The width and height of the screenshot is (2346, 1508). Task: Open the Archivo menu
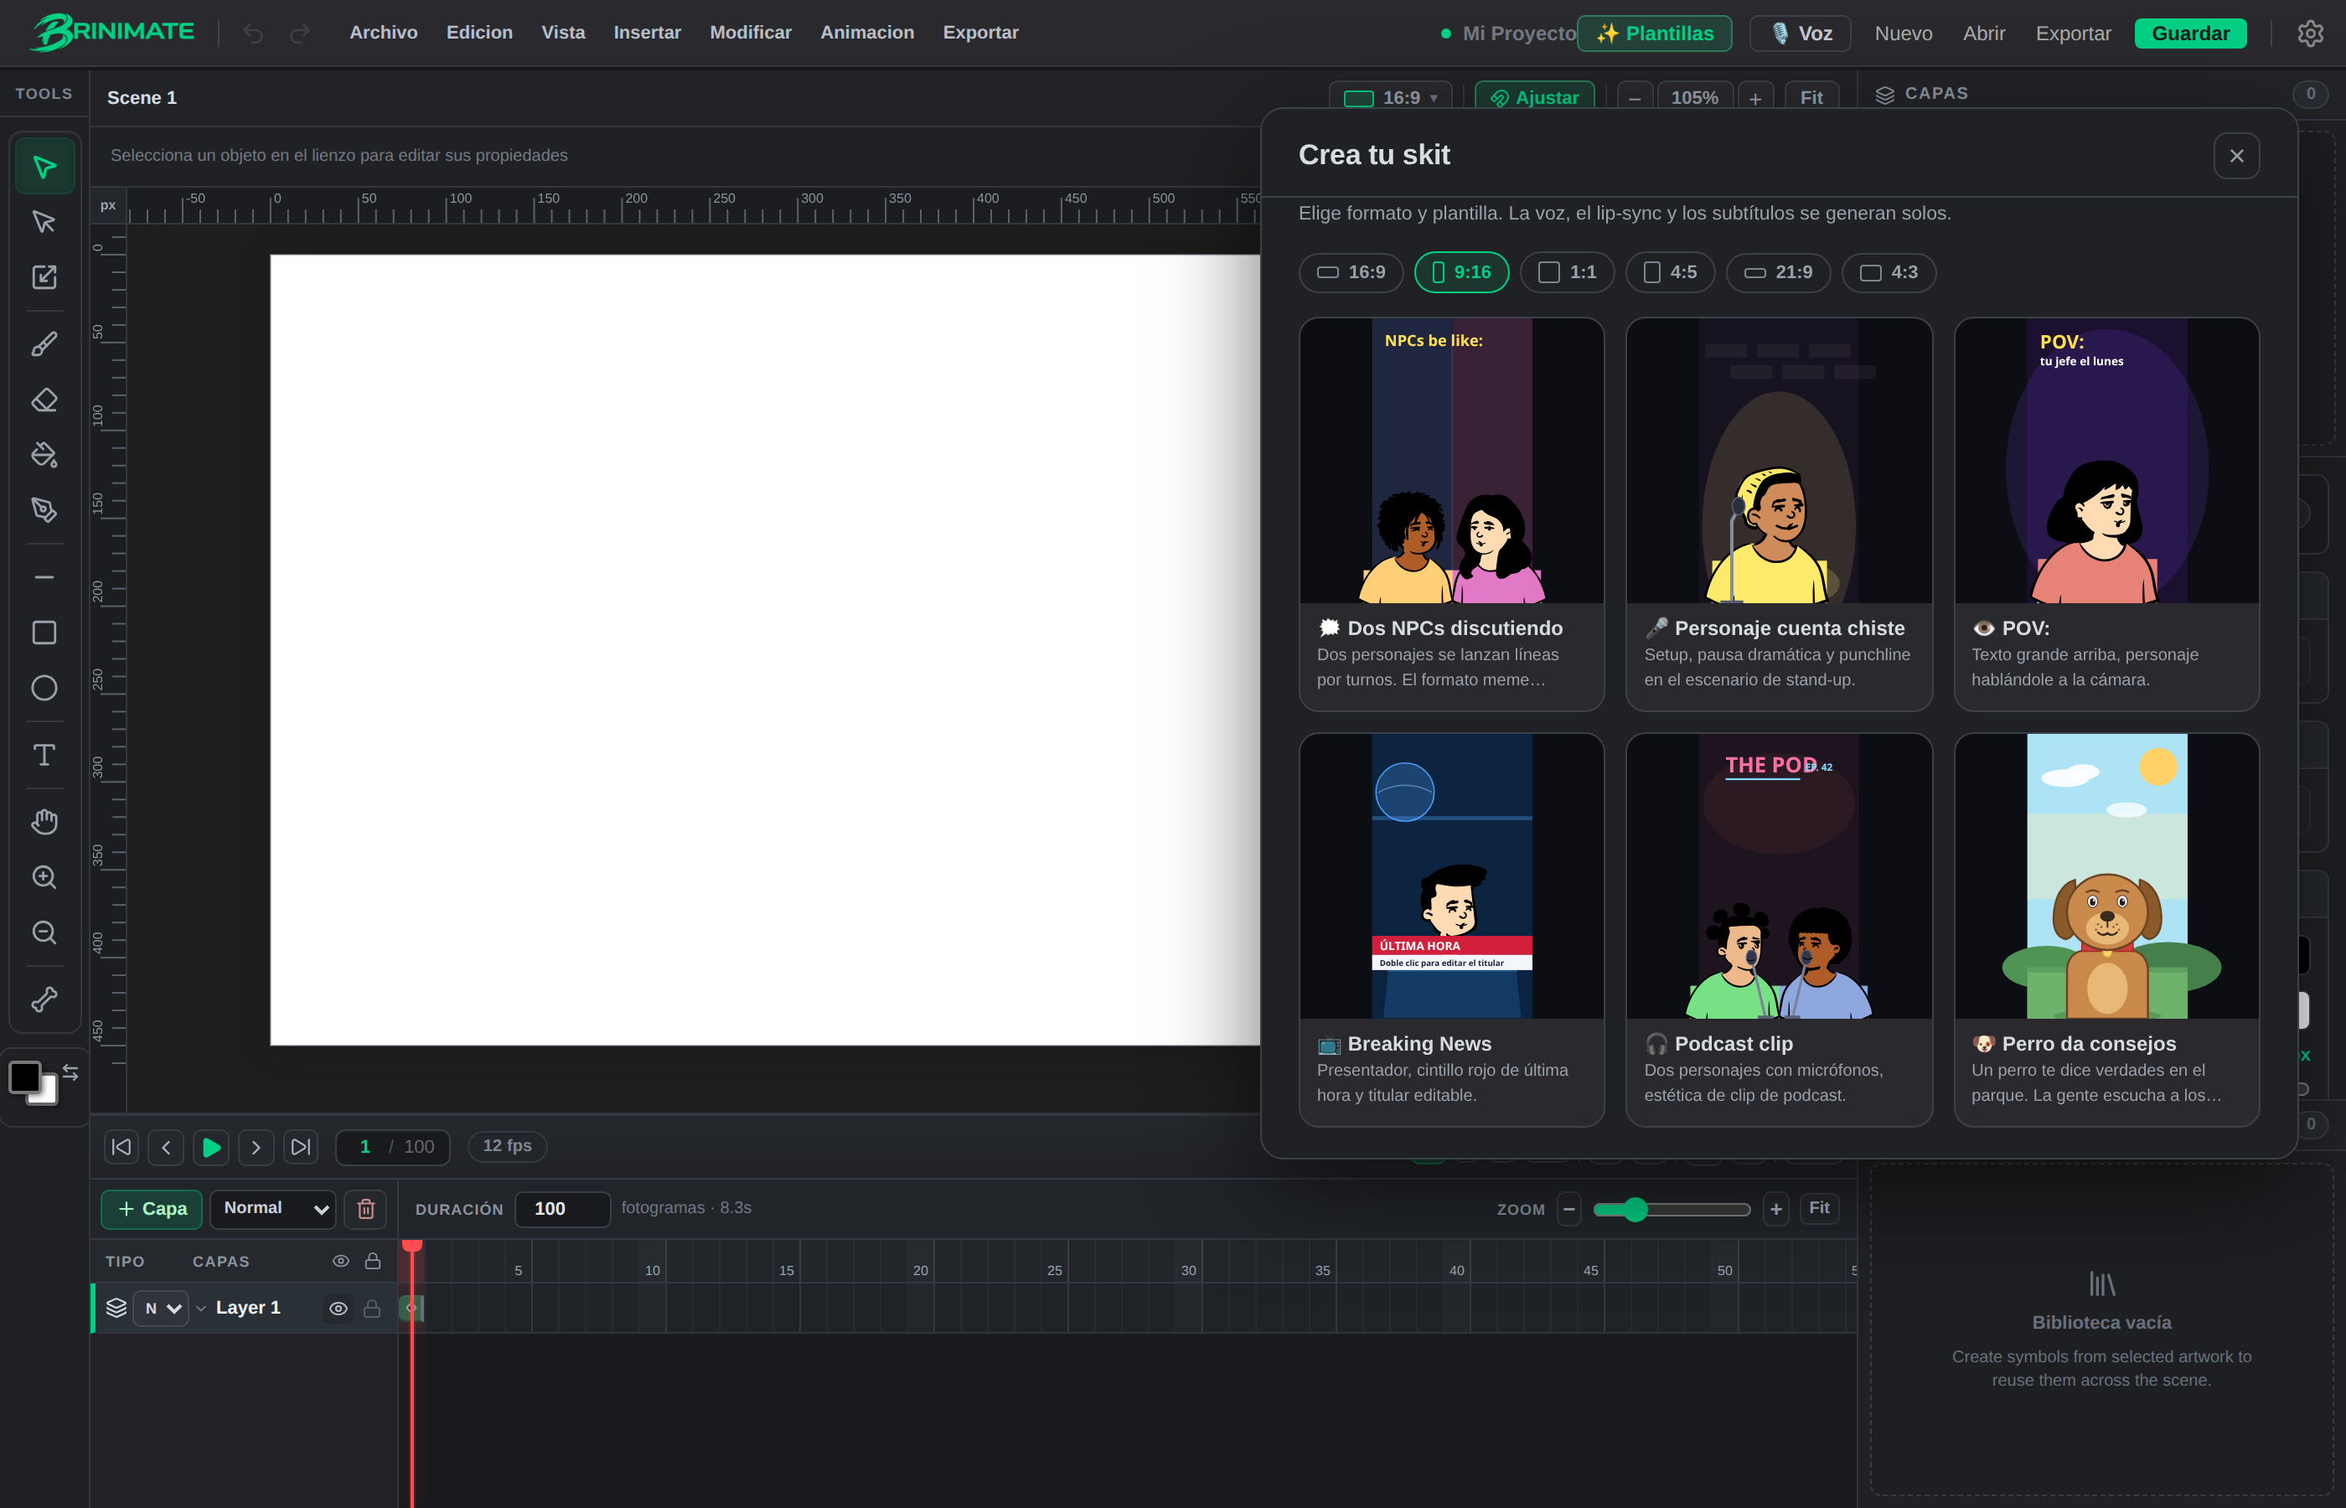coord(384,33)
